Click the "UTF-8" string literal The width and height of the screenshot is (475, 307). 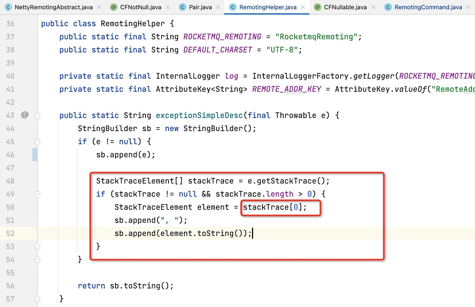coord(282,50)
